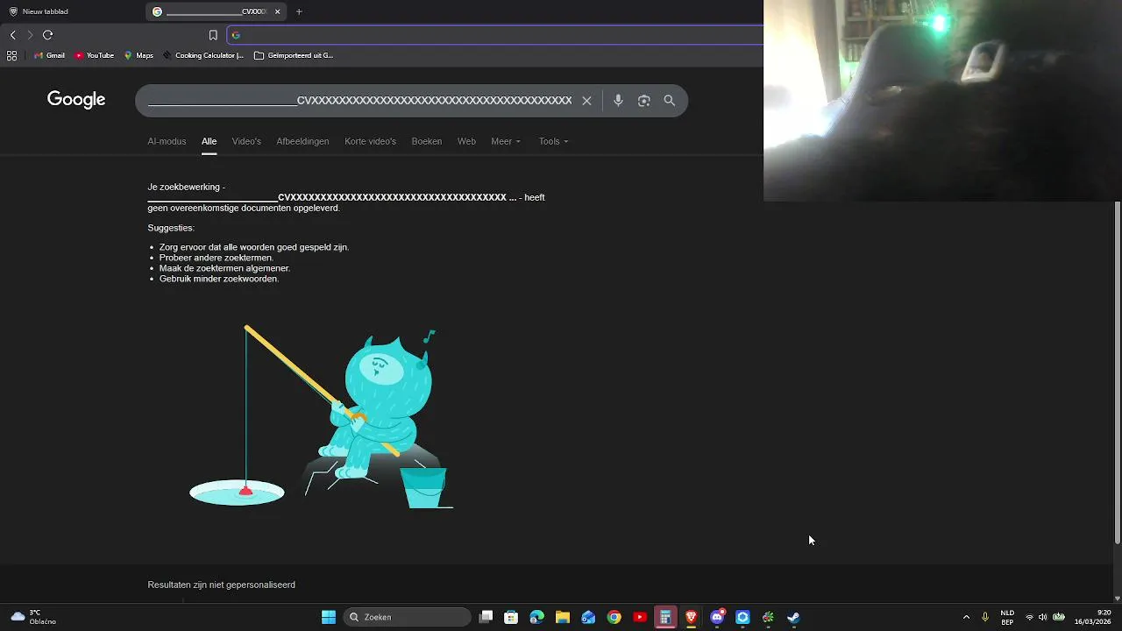Open the Wi-Fi network settings
Viewport: 1122px width, 631px height.
(x=1029, y=617)
